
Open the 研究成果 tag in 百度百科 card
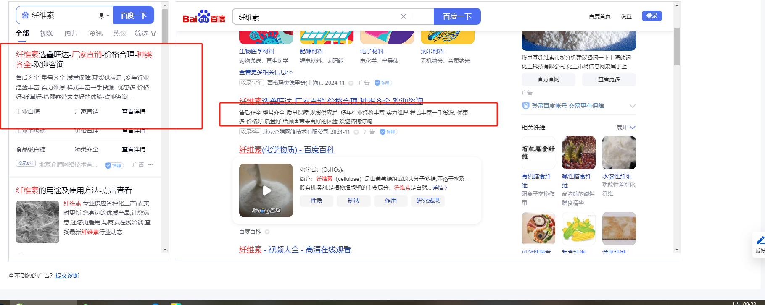pyautogui.click(x=428, y=201)
